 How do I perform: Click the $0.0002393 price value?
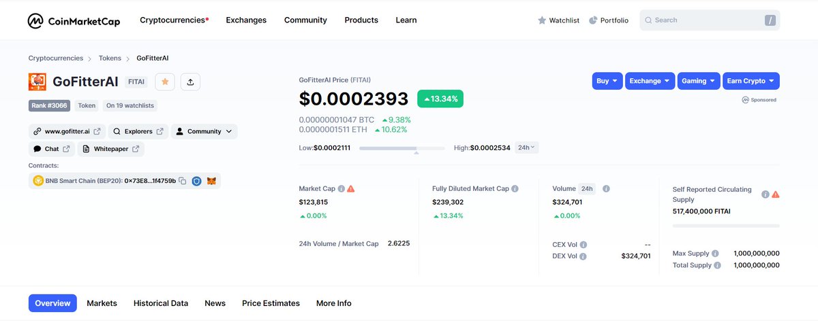[354, 99]
